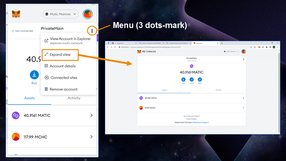Click the QR grid icon beside Account details
The height and width of the screenshot is (161, 286).
[46, 66]
